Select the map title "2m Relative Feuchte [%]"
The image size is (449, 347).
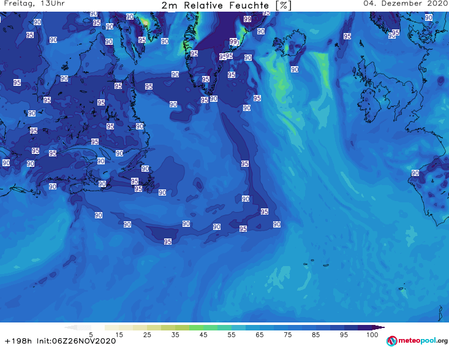tap(226, 6)
